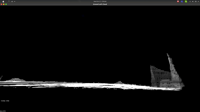Maximize the window with green button
Viewport: 200px width, 112px height.
click(6, 4)
